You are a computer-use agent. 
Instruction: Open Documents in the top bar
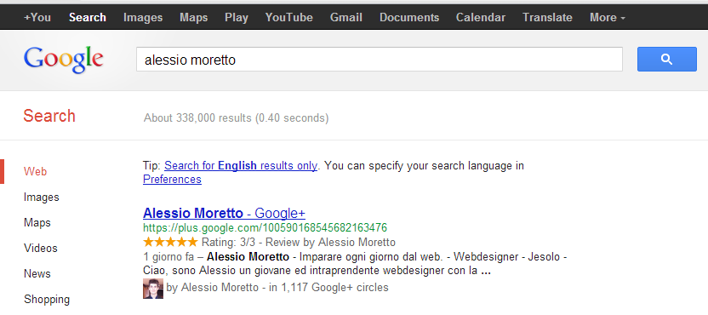(409, 18)
